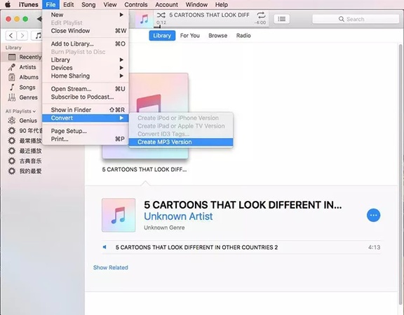Choose Page Setup…
Image resolution: width=404 pixels, height=315 pixels.
tap(86, 131)
